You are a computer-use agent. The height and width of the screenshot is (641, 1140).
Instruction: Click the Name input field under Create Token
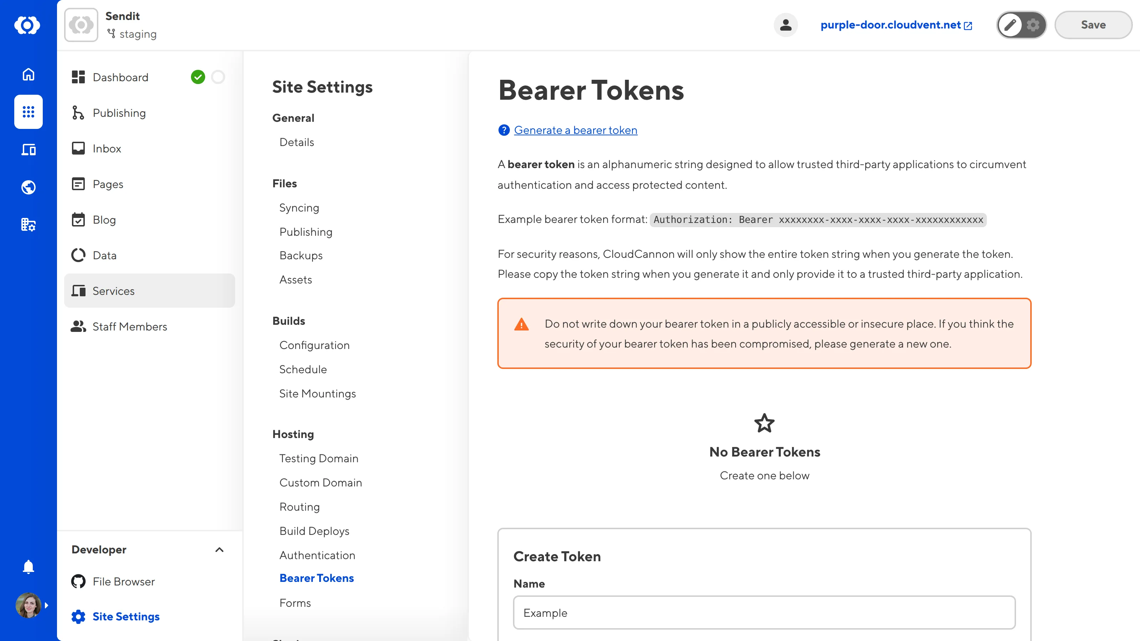tap(763, 613)
